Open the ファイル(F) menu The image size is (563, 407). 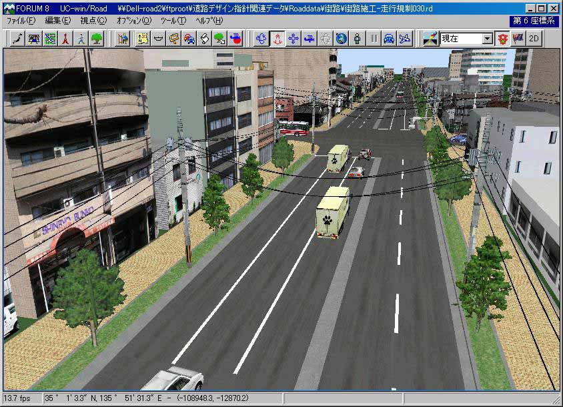click(x=21, y=21)
